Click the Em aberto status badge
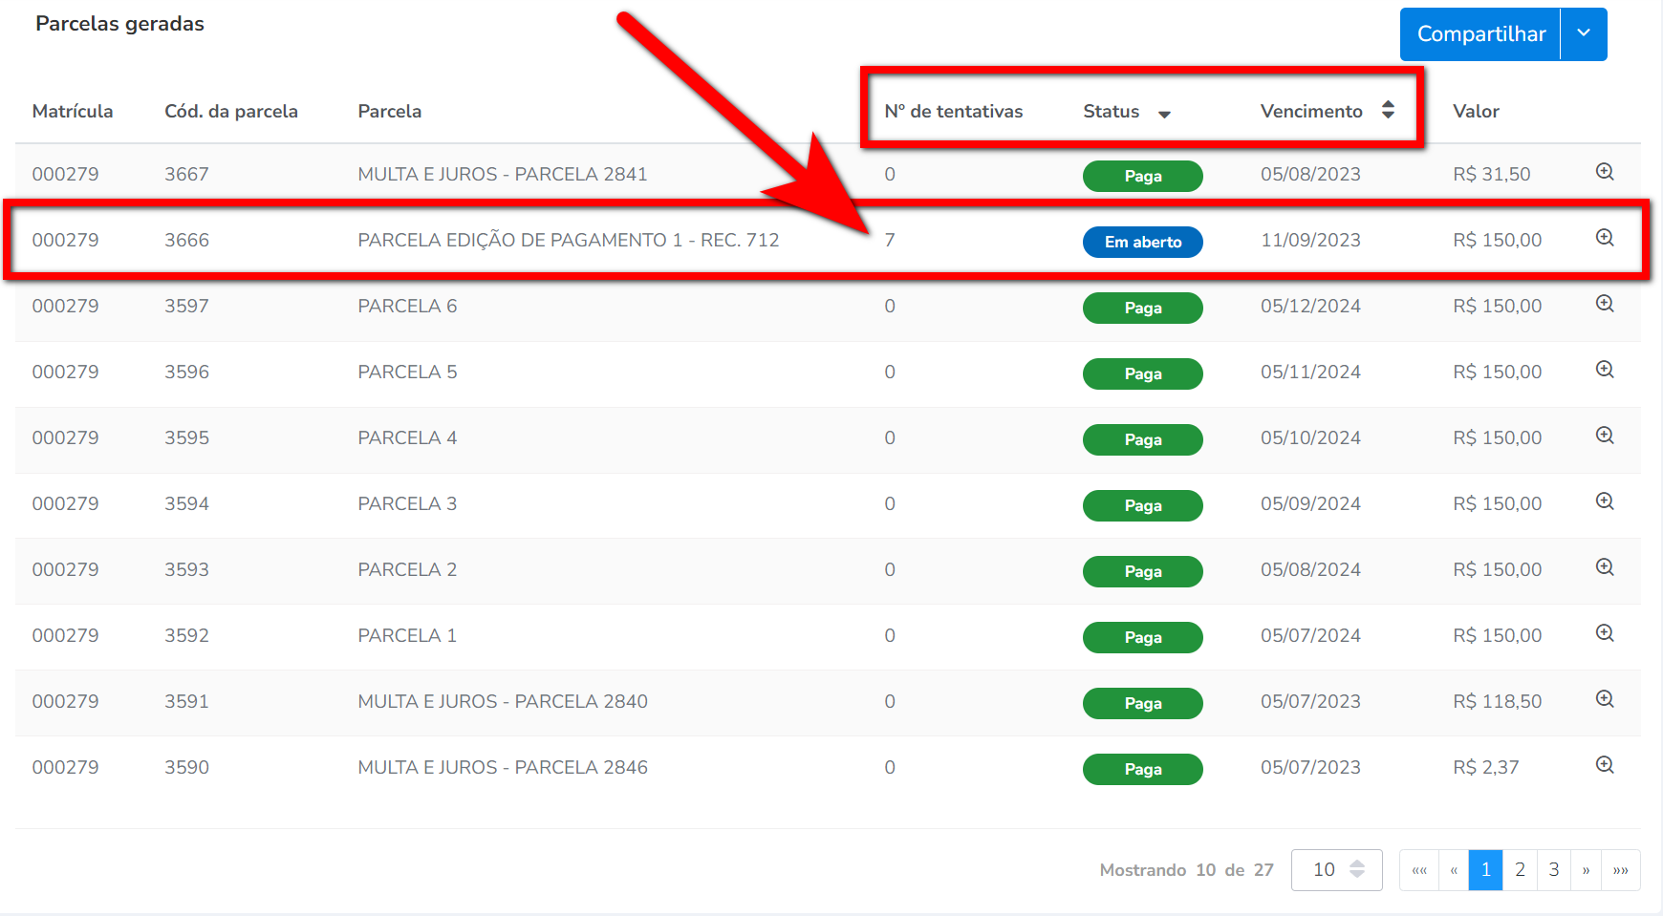 pyautogui.click(x=1142, y=242)
